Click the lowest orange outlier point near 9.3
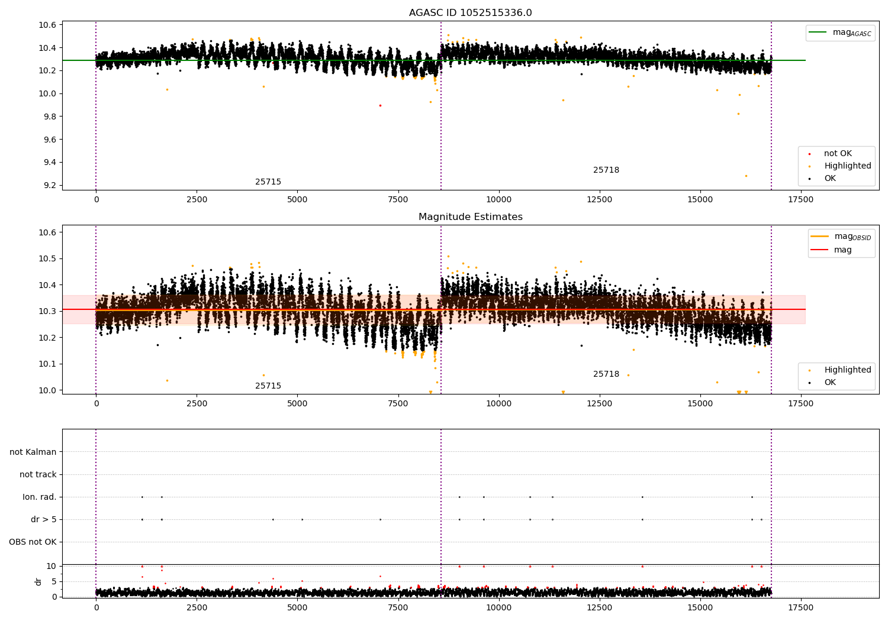 pos(746,176)
